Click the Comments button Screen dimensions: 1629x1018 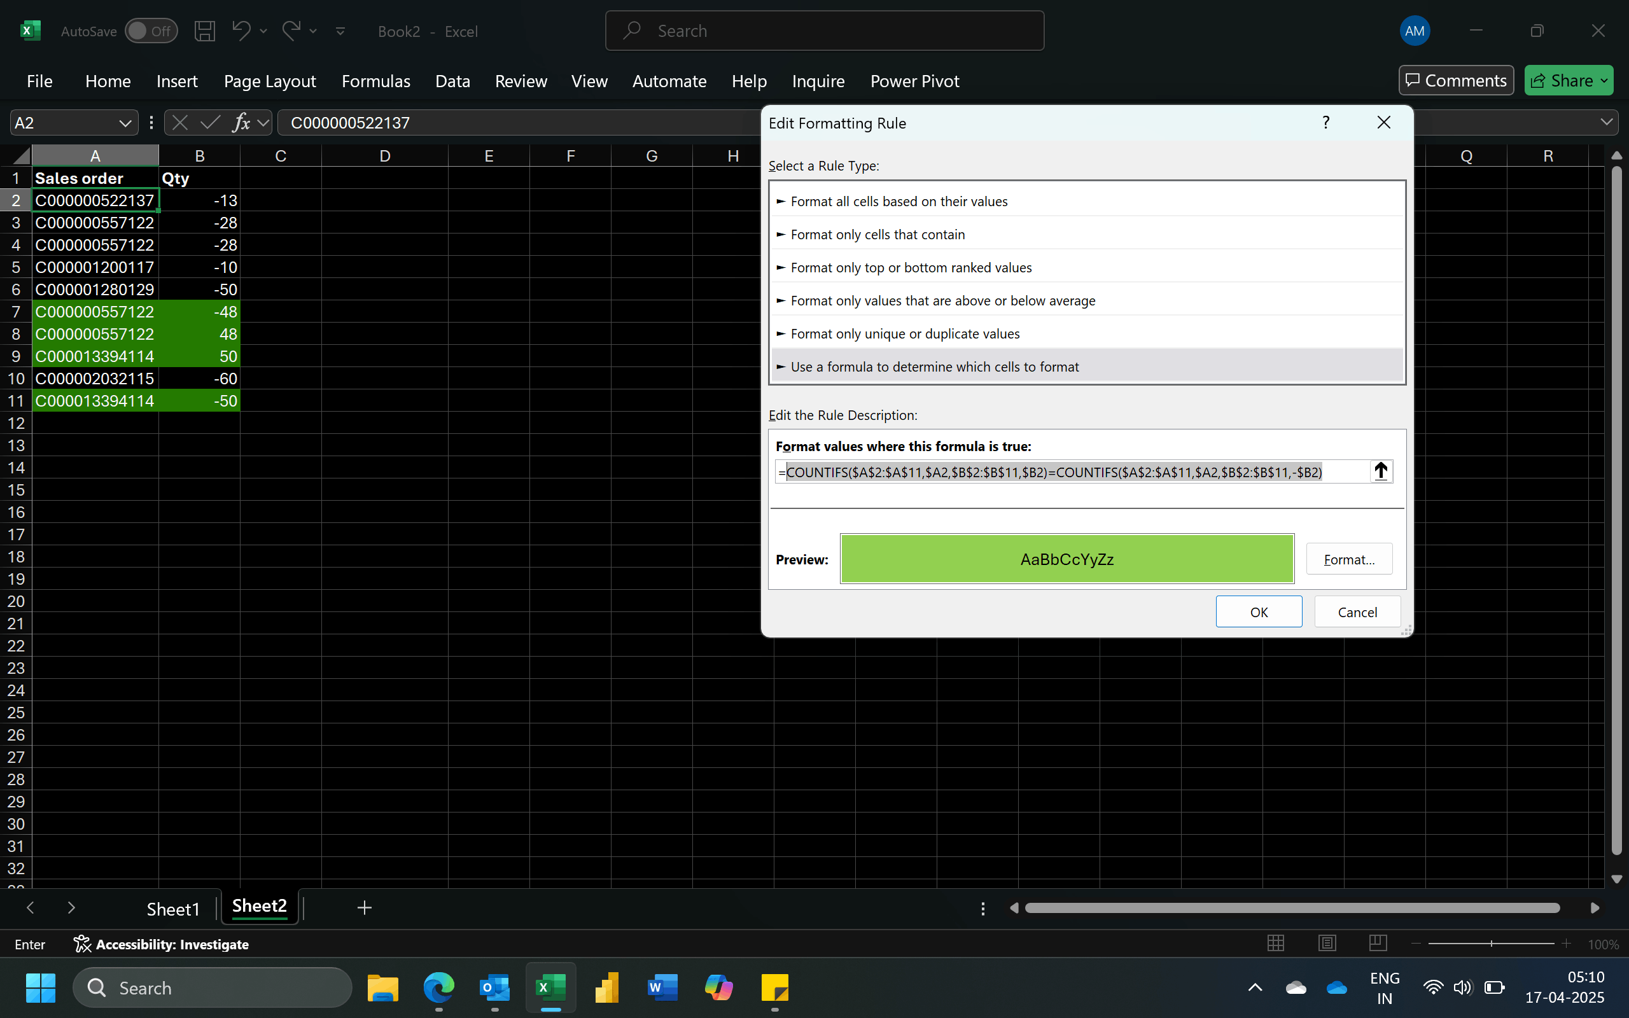click(1456, 81)
